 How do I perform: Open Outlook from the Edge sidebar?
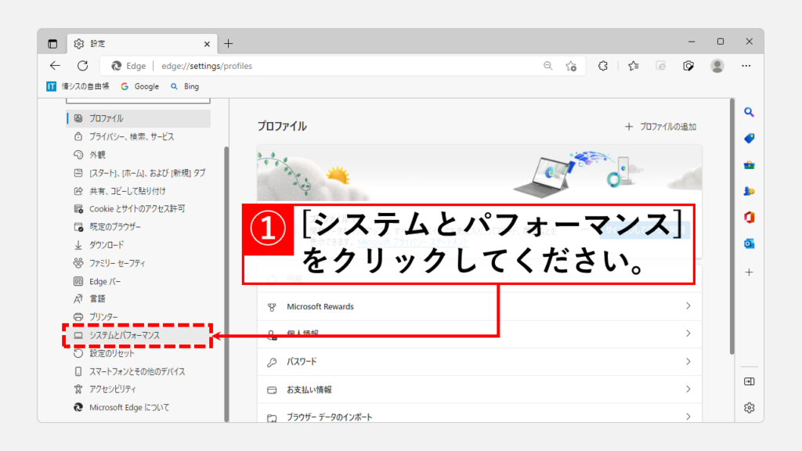[x=749, y=244]
